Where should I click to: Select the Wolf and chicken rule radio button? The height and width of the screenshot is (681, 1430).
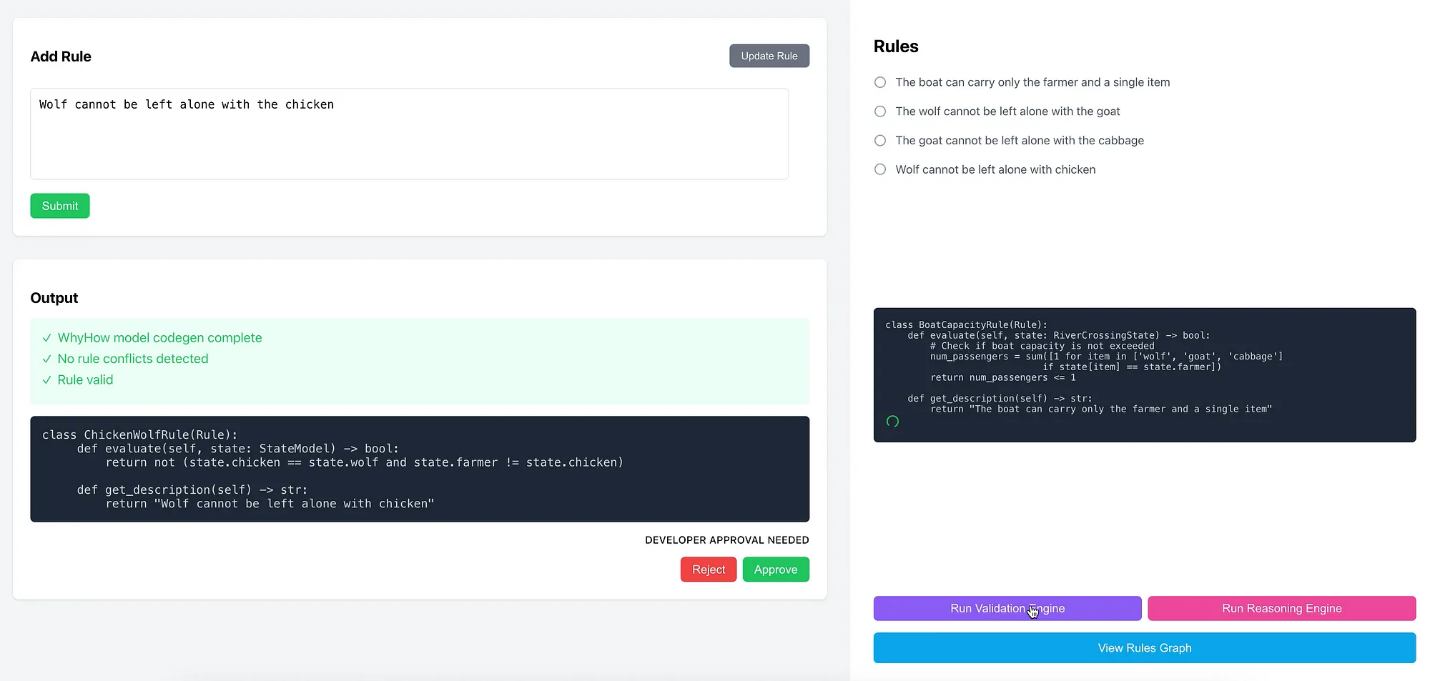880,169
